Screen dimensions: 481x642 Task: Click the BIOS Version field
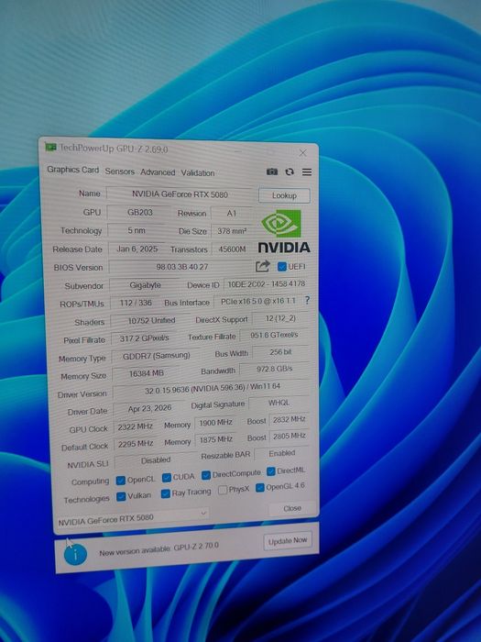[x=180, y=267]
